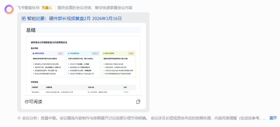
Task: Click the 视频内容质量 card icon
Action: (x=33, y=53)
